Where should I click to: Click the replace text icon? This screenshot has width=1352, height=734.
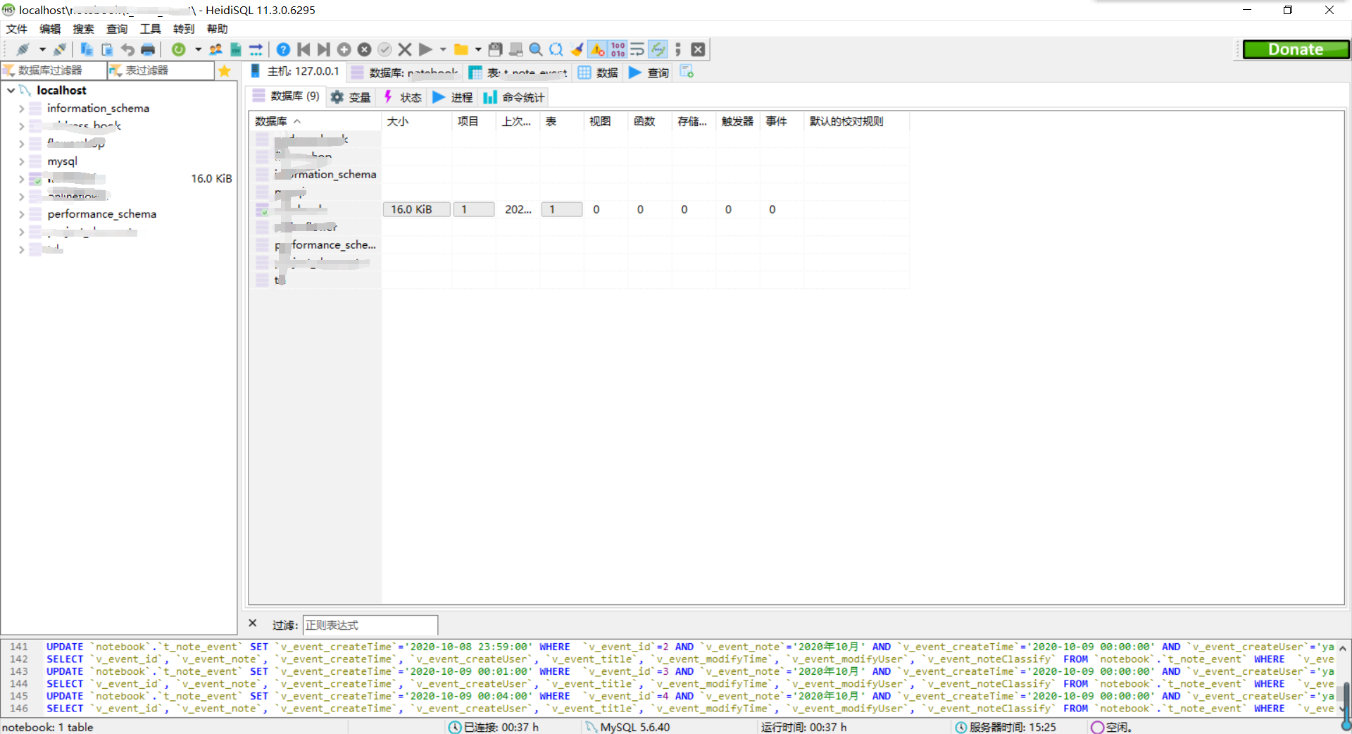click(556, 49)
